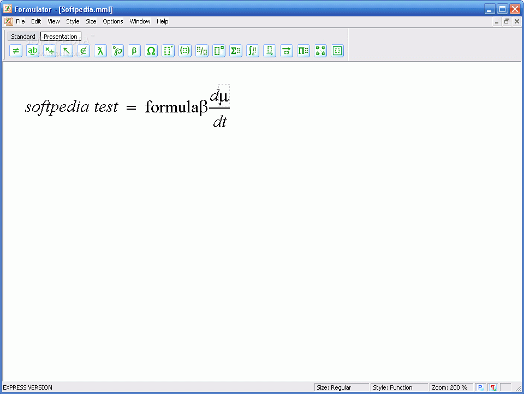
Task: Open the Window menu
Action: point(140,21)
